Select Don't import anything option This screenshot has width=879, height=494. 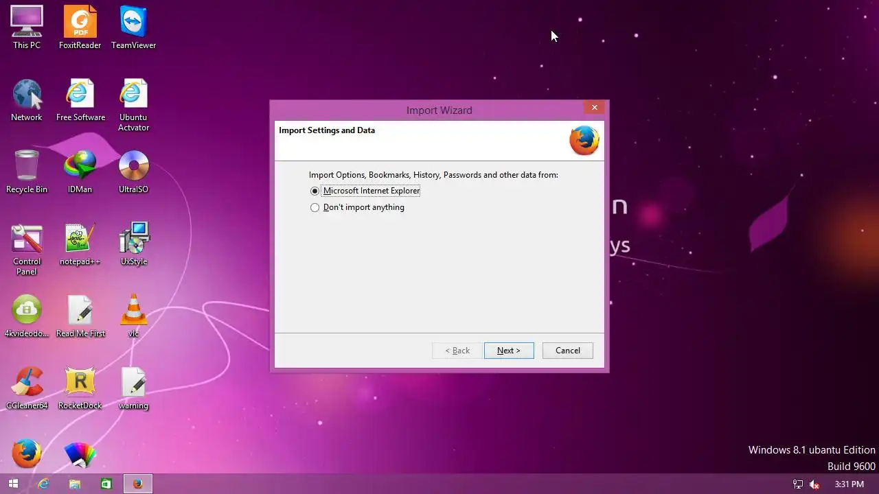pos(358,207)
